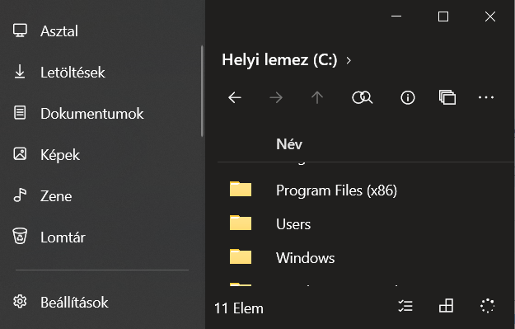The height and width of the screenshot is (329, 515).
Task: Click the back arrow navigation icon
Action: 235,97
